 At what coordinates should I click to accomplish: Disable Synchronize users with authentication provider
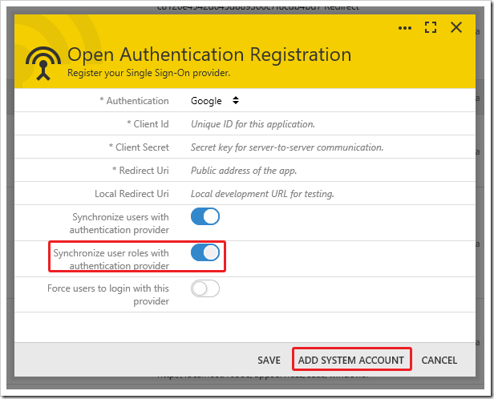(x=205, y=216)
